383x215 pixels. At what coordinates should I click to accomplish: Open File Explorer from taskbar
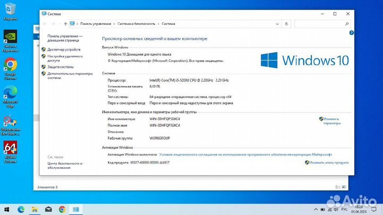tap(35, 209)
